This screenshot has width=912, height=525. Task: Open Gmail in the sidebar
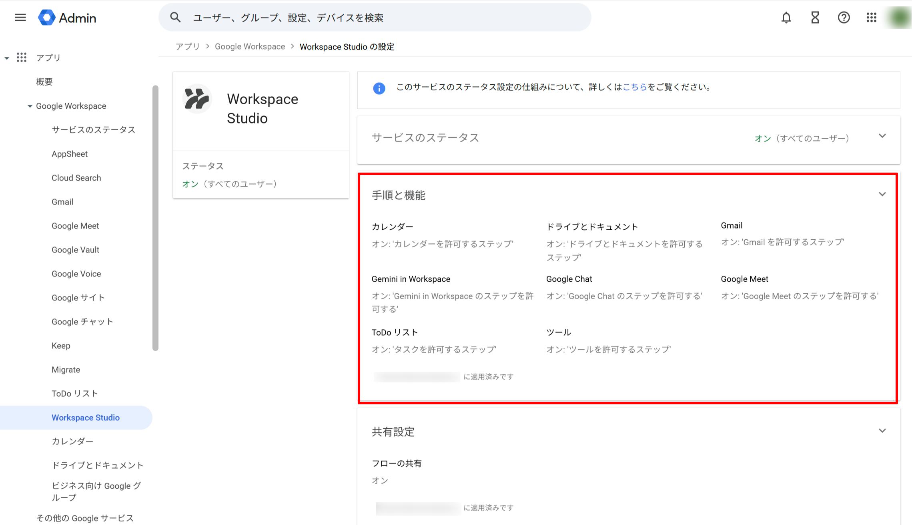click(62, 202)
